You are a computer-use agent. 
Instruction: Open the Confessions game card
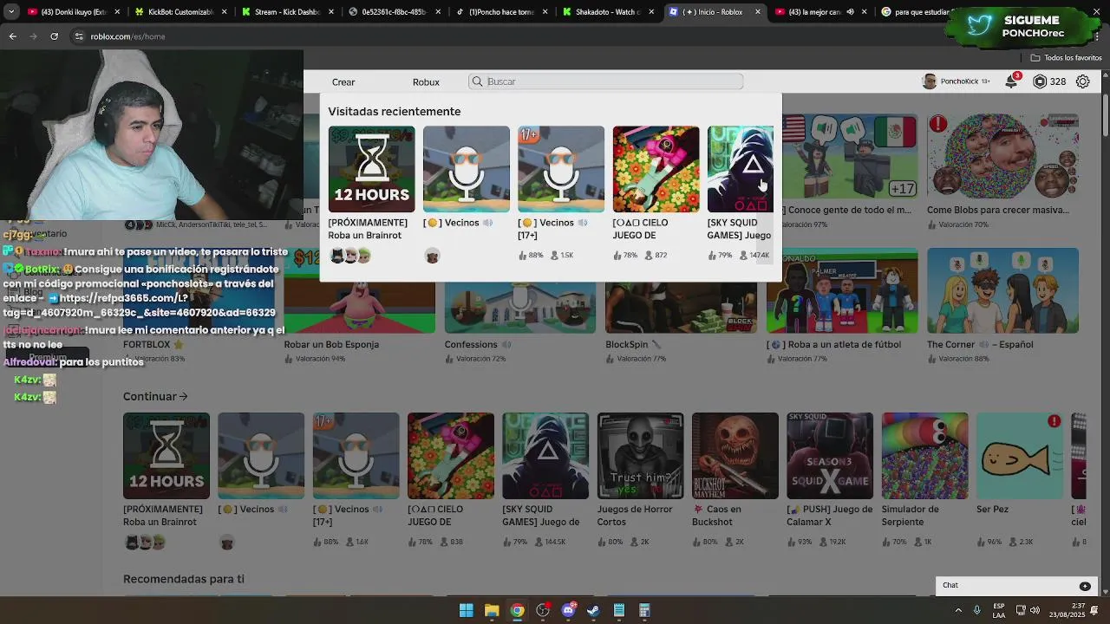coord(520,308)
